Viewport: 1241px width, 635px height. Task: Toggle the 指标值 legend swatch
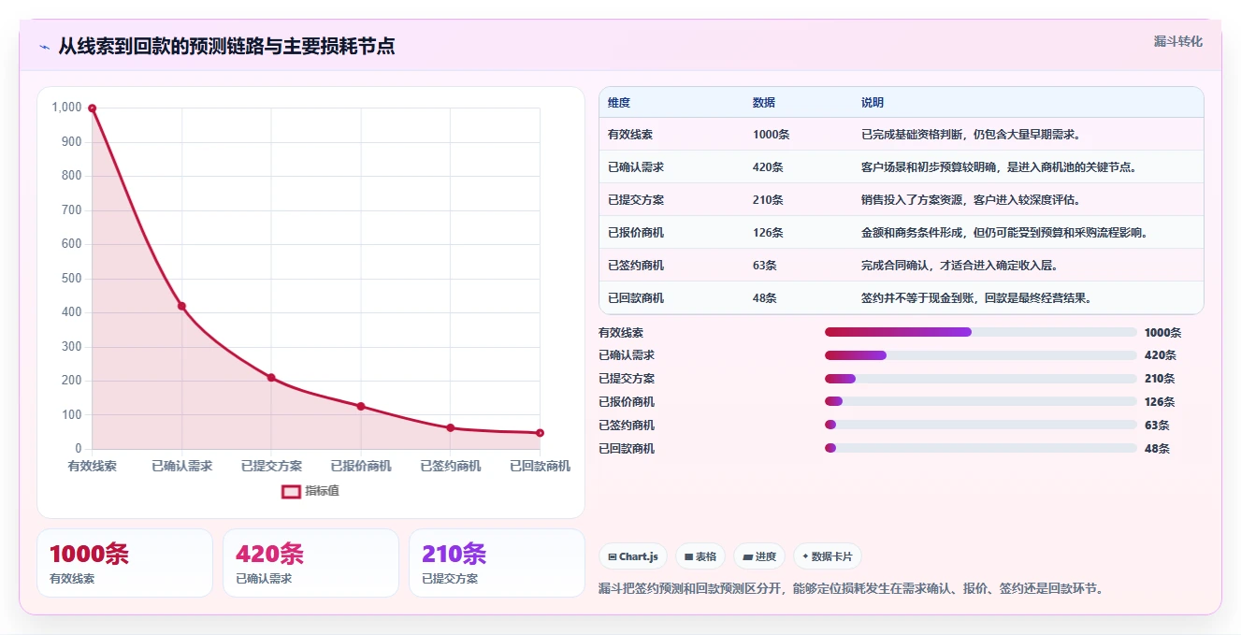tap(292, 491)
